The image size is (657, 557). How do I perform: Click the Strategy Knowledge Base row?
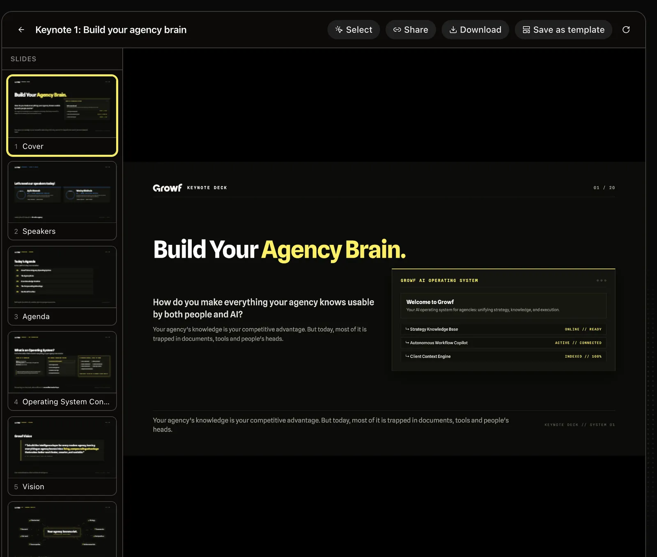click(x=503, y=329)
